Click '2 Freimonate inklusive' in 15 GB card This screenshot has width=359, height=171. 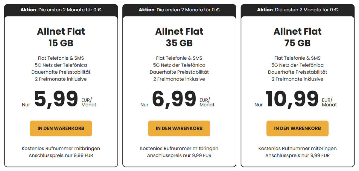point(61,79)
